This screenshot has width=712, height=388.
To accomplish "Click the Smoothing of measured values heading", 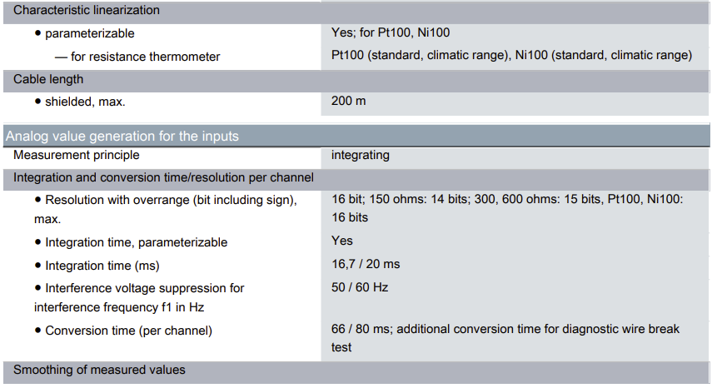I will tap(99, 369).
